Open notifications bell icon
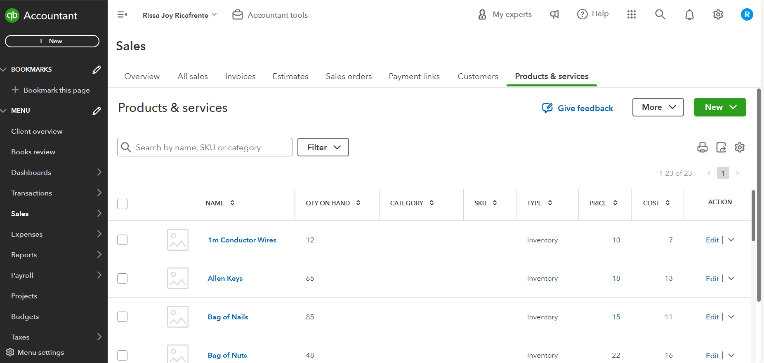 point(689,15)
